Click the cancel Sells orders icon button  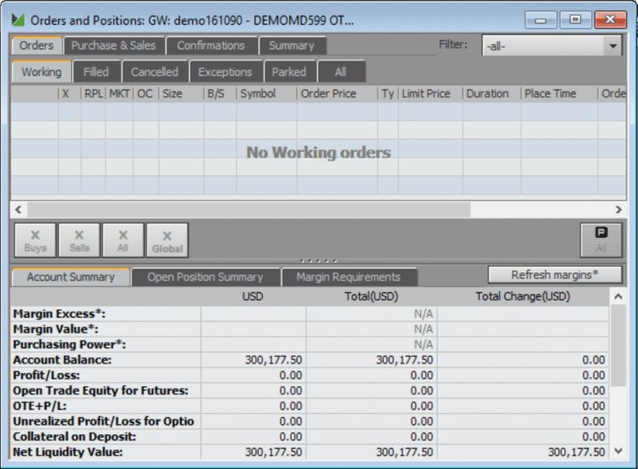79,240
